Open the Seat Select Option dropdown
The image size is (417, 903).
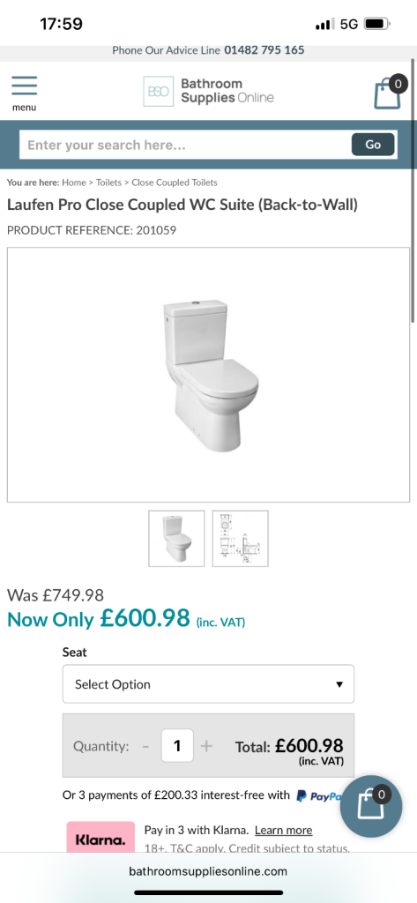coord(208,684)
